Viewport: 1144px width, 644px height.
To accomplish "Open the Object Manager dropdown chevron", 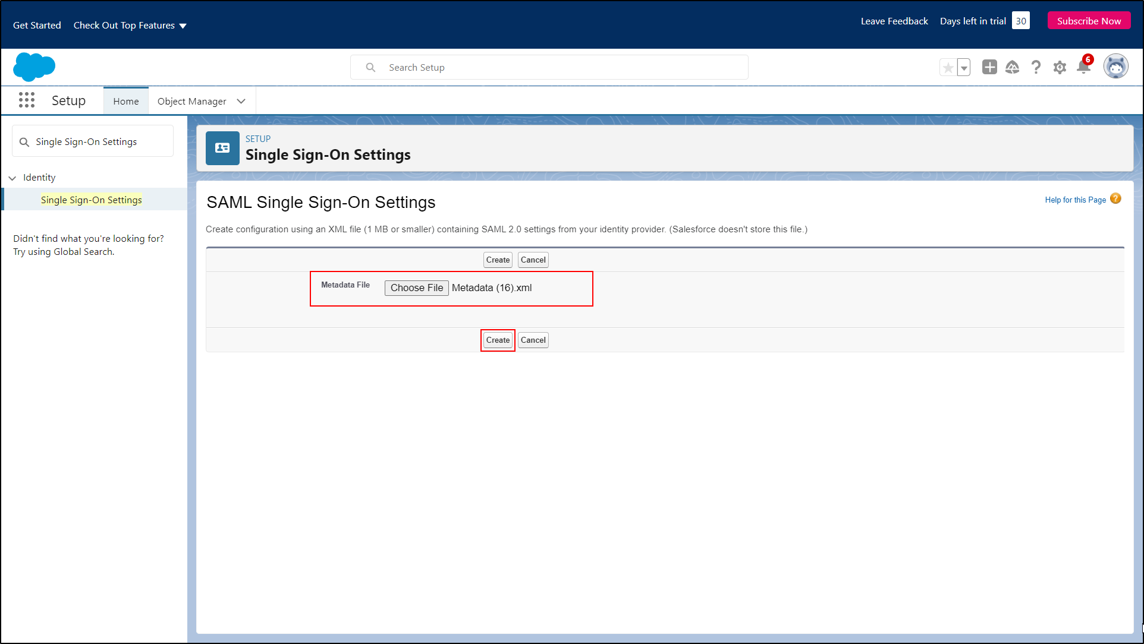I will [x=241, y=101].
